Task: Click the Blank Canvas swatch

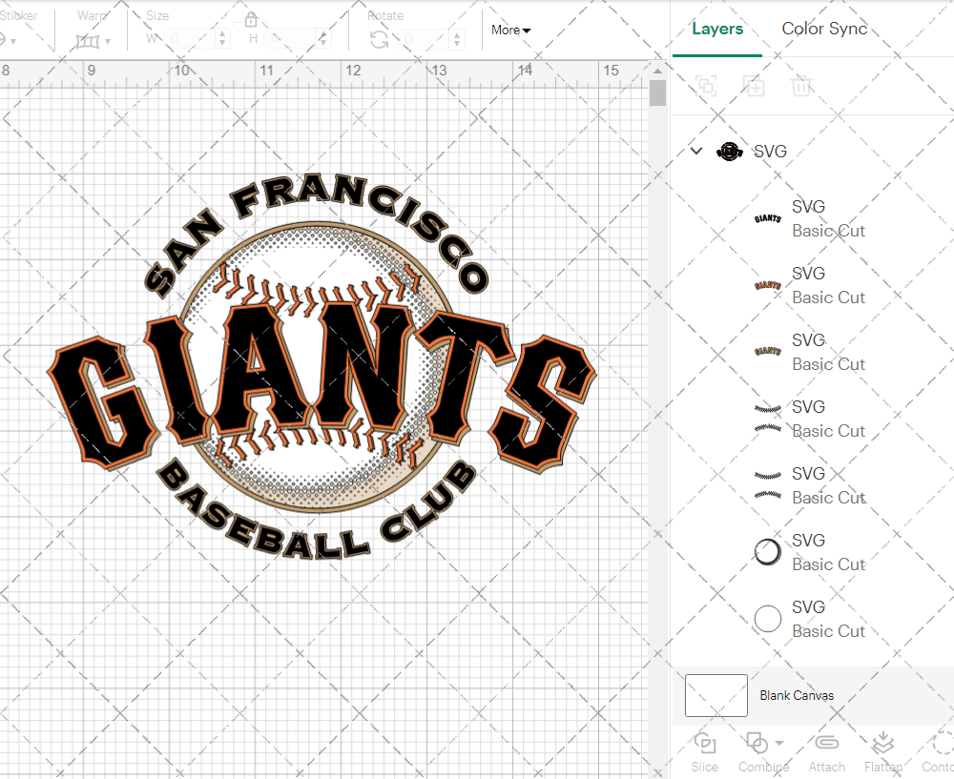Action: [716, 695]
